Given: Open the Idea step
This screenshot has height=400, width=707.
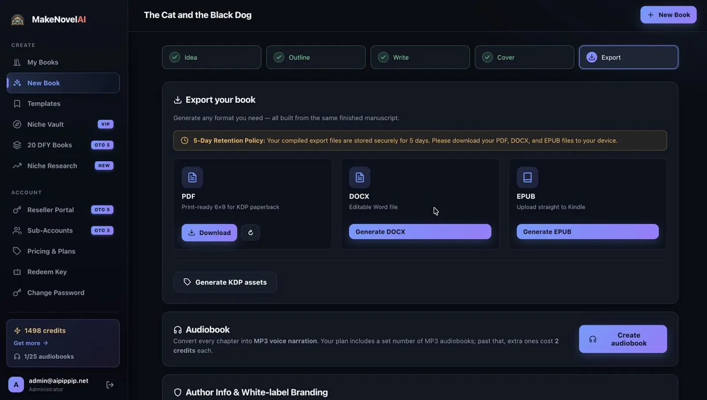Looking at the screenshot, I should [212, 57].
